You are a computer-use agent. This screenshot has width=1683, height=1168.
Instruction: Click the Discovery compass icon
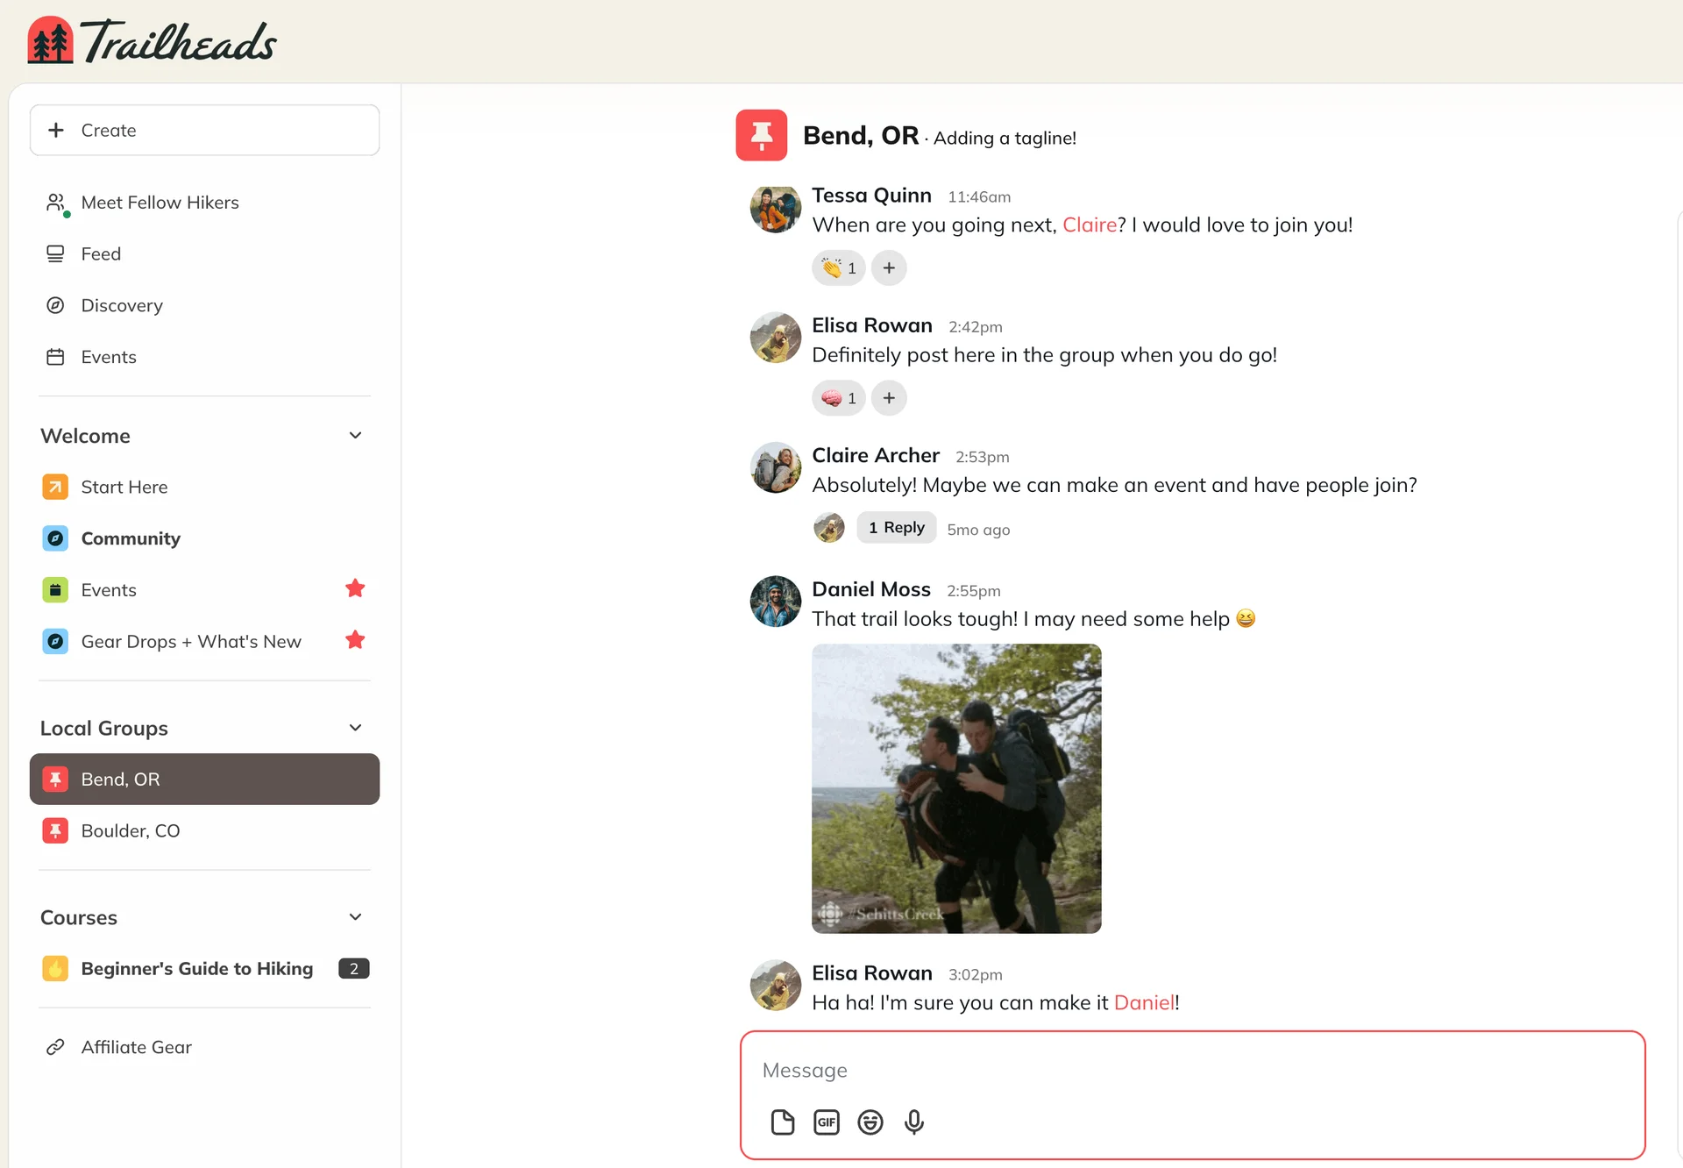(55, 305)
